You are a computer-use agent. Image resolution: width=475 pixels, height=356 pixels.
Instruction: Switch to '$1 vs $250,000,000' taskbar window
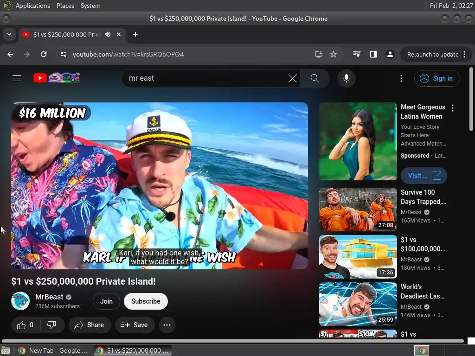coord(133,350)
